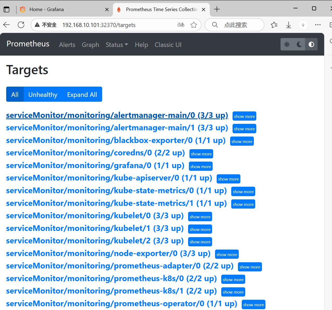Open alertmanager-main/1 target group link
The height and width of the screenshot is (310, 332).
point(117,128)
